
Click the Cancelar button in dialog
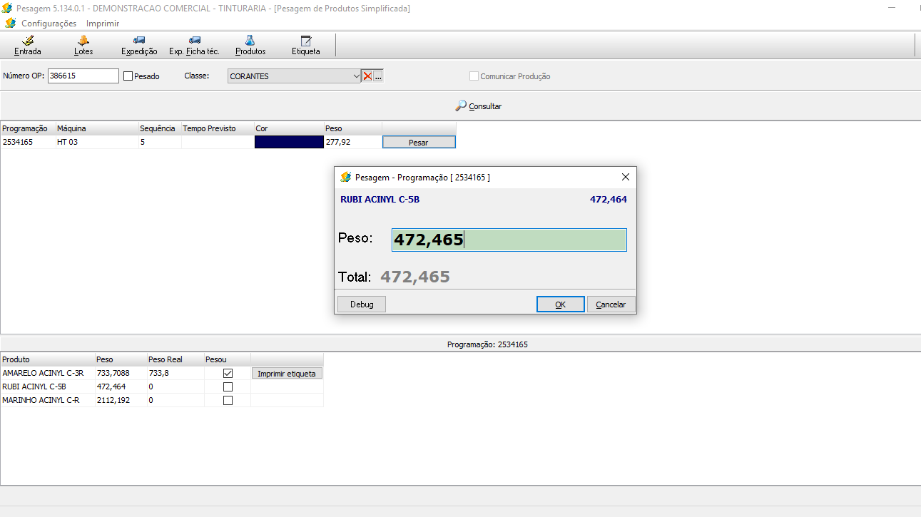point(611,304)
